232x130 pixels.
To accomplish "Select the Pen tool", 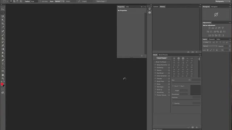I will pyautogui.click(x=3, y=60).
